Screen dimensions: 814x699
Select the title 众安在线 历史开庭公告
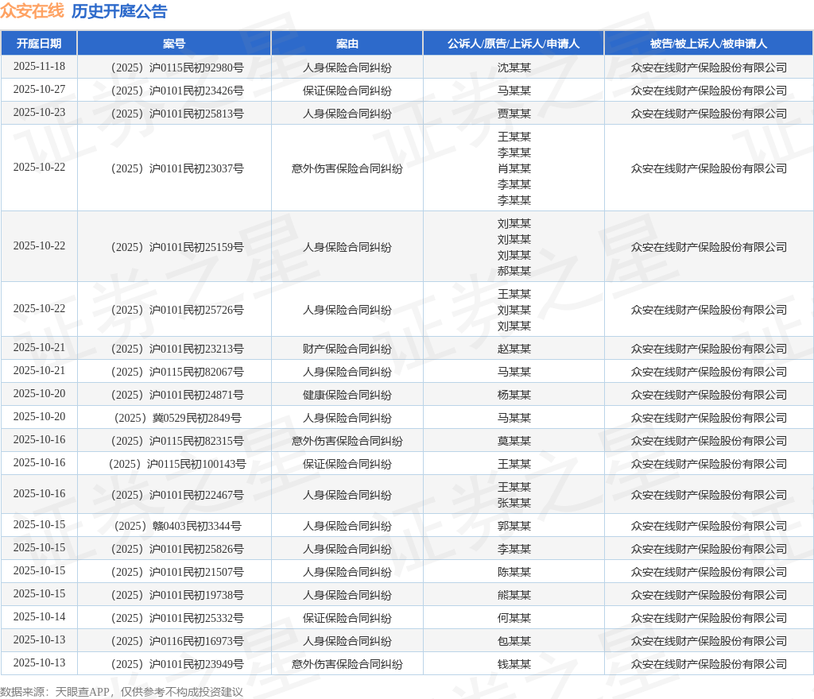[x=83, y=11]
